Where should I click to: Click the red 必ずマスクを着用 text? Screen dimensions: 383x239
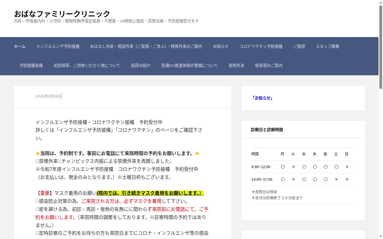(x=121, y=201)
